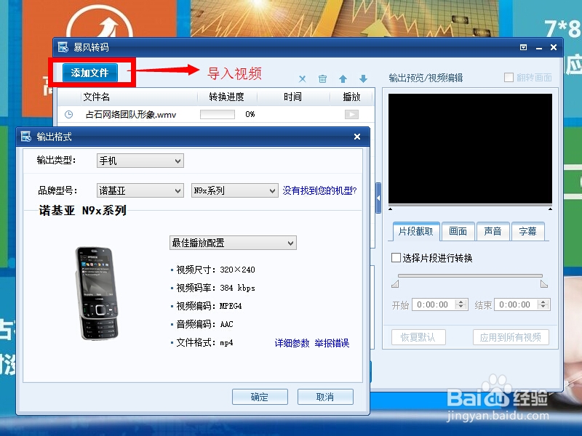This screenshot has width=582, height=436.
Task: Switch to the 声音 tab
Action: (493, 231)
